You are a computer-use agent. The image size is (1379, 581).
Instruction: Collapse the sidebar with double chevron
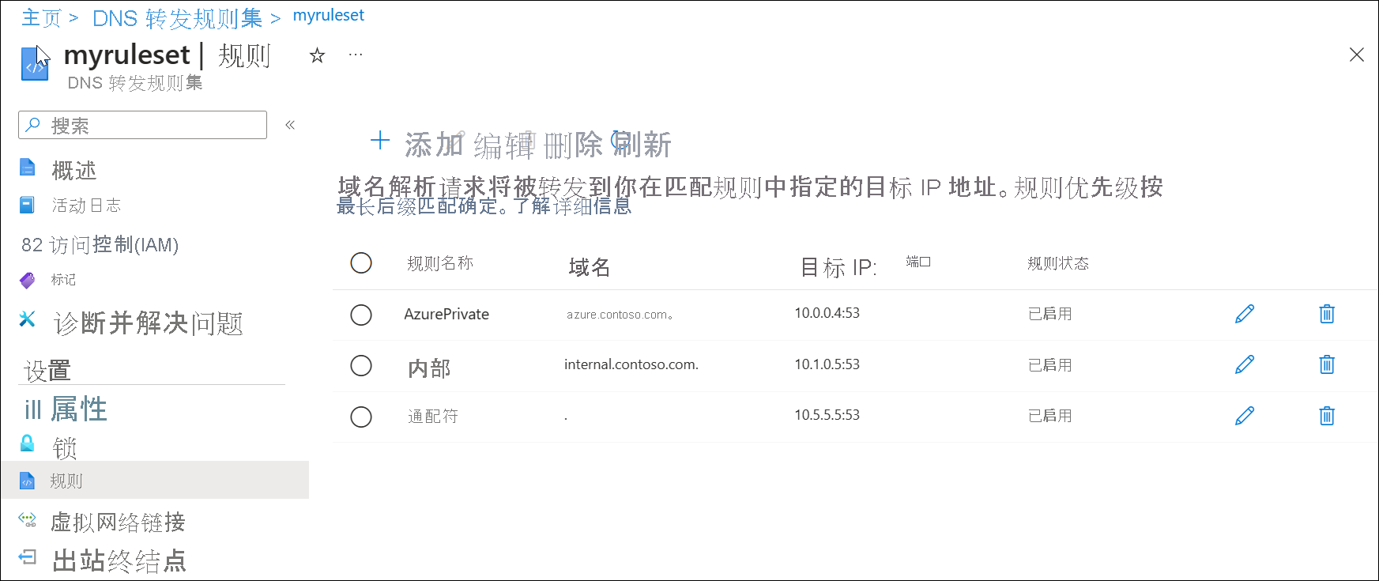[290, 125]
